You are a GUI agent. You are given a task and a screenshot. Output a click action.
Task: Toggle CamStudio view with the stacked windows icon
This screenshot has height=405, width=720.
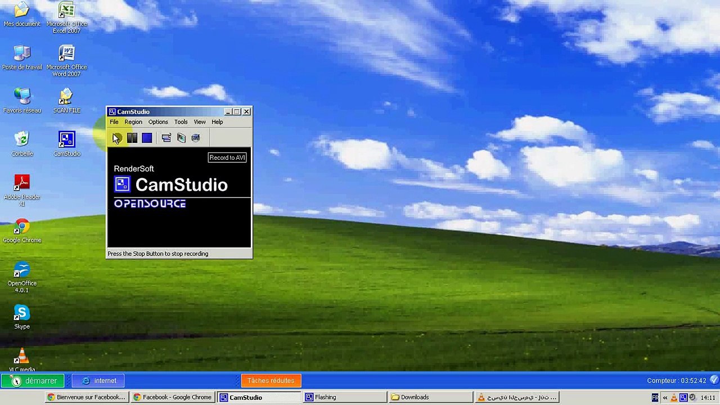point(166,138)
